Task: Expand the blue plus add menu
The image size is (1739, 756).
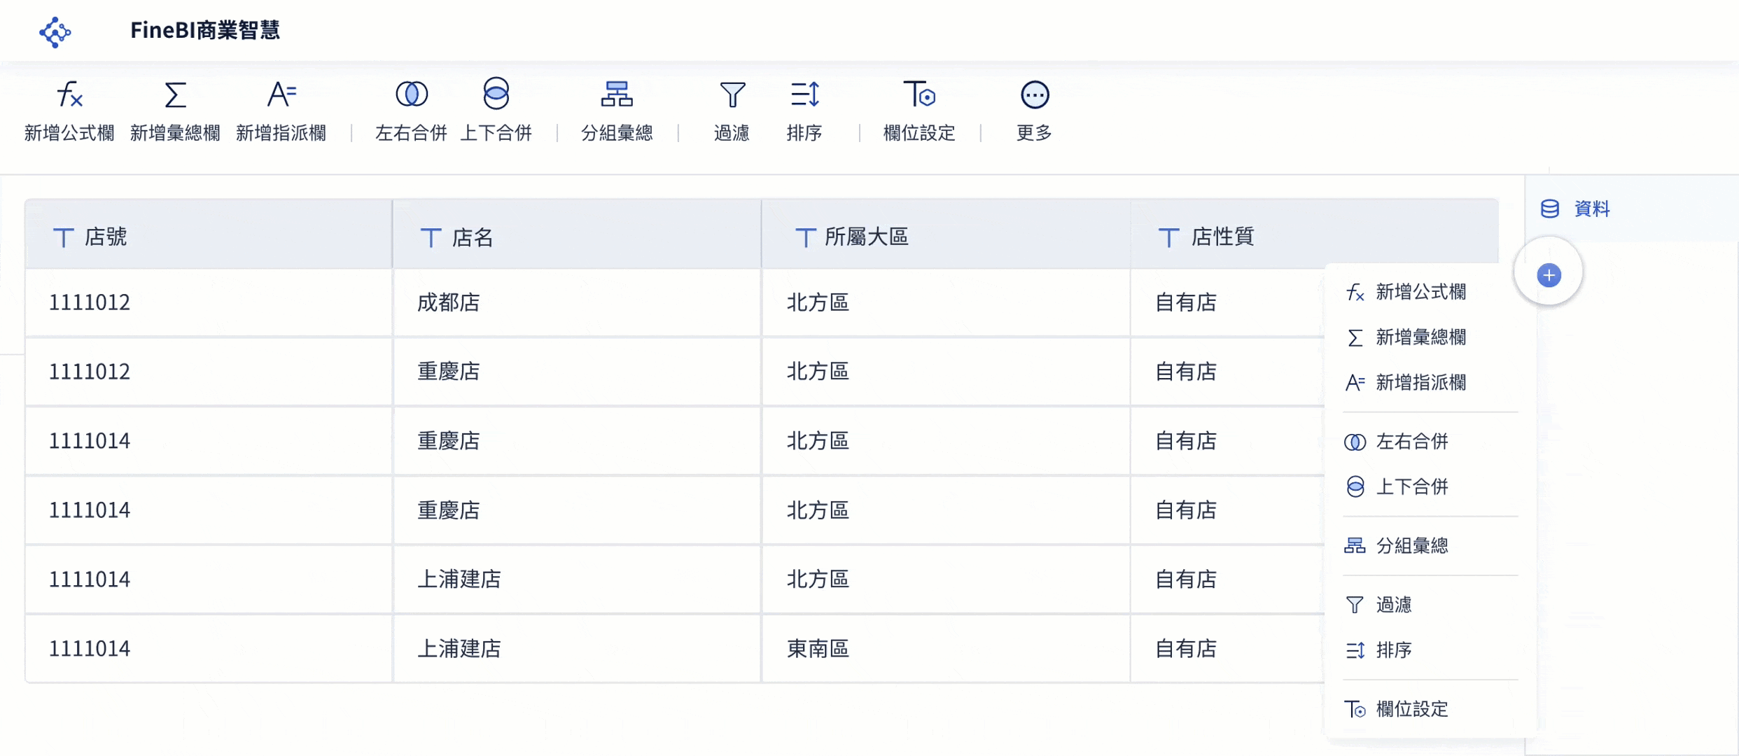Action: click(x=1549, y=274)
